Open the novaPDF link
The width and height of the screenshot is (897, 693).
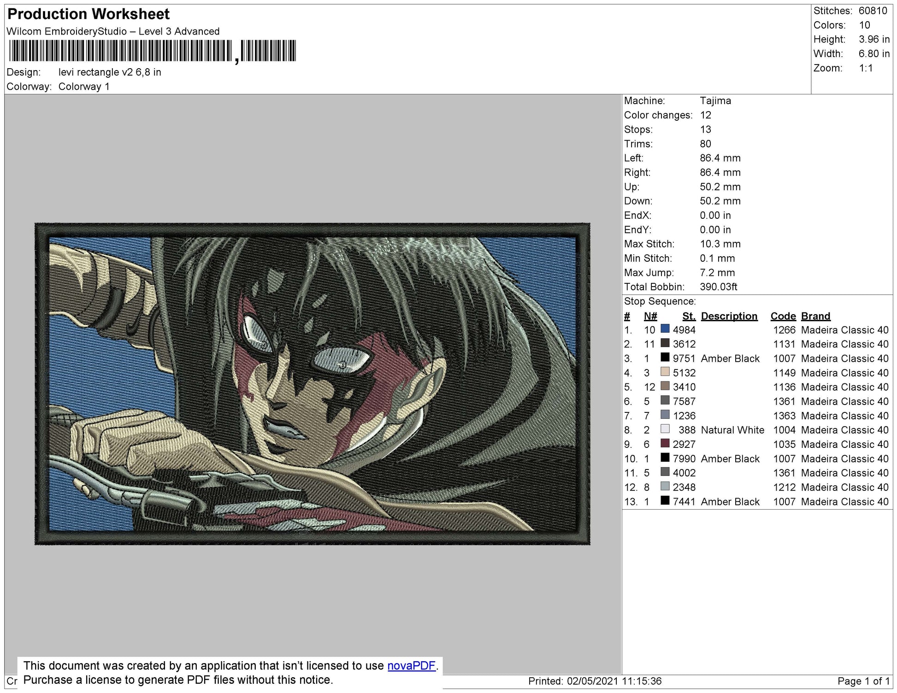[412, 665]
